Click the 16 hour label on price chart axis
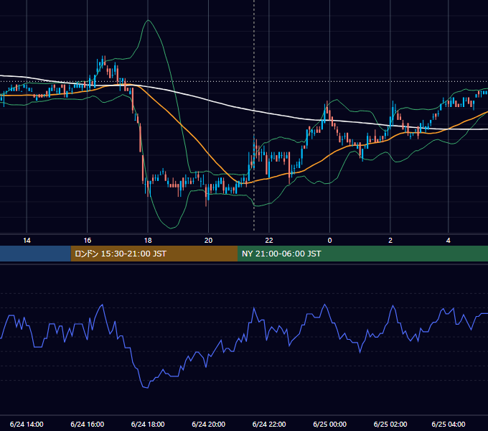The width and height of the screenshot is (488, 431). (x=88, y=241)
